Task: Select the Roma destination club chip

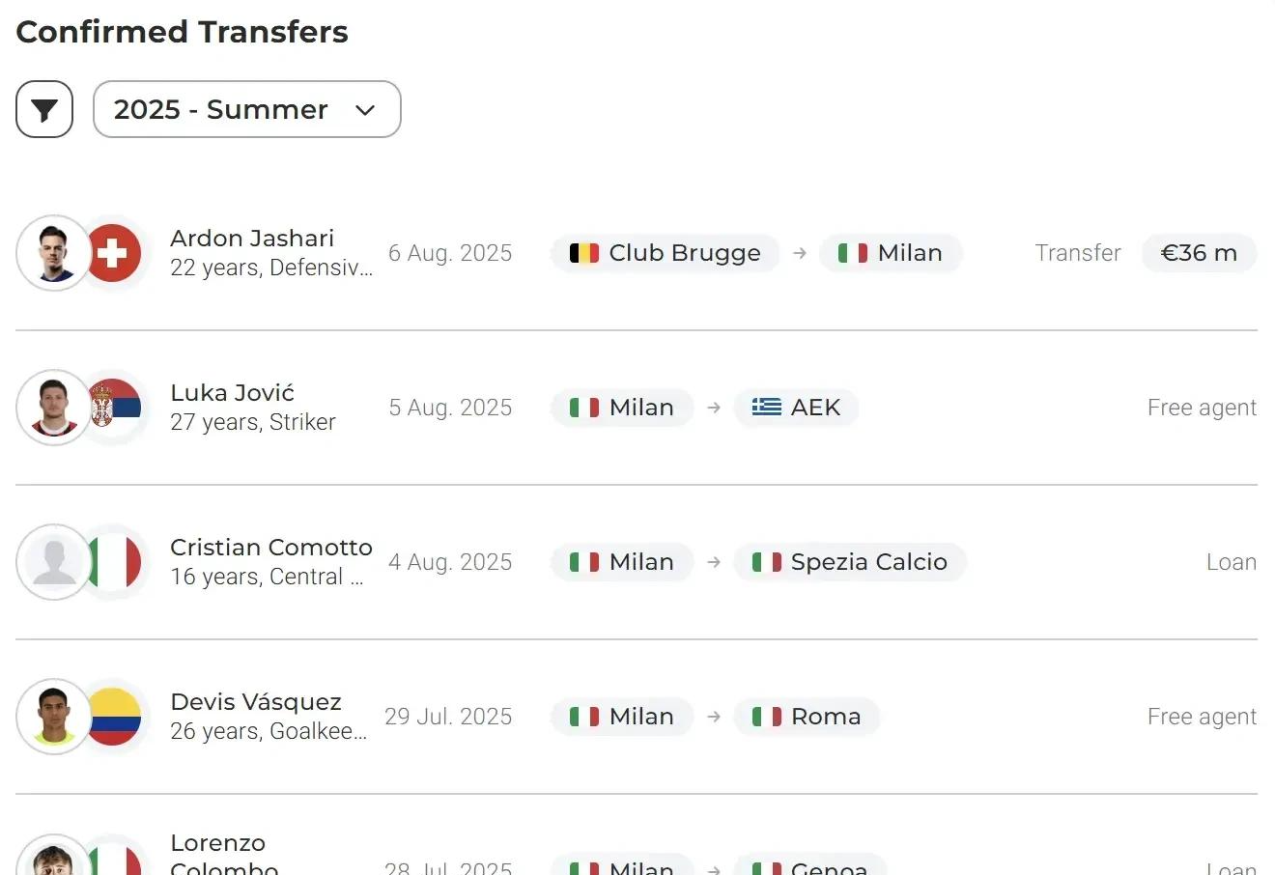Action: click(x=807, y=717)
